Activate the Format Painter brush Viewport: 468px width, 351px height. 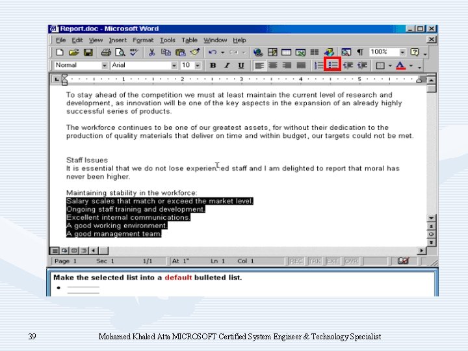pos(195,53)
